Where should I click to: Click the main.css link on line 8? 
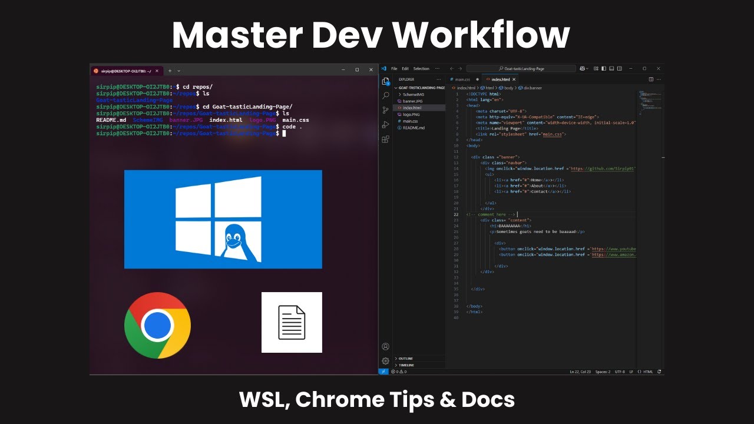coord(553,134)
